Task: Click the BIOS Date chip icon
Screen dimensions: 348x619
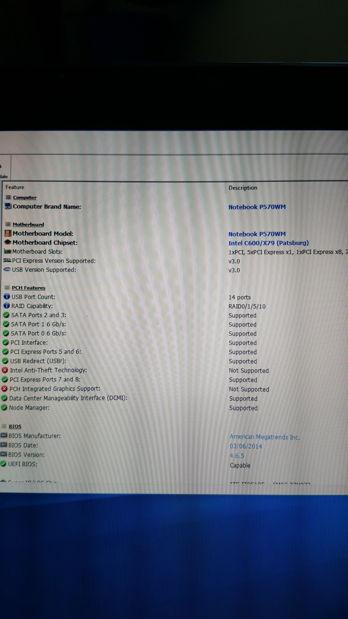Action: [x=4, y=445]
